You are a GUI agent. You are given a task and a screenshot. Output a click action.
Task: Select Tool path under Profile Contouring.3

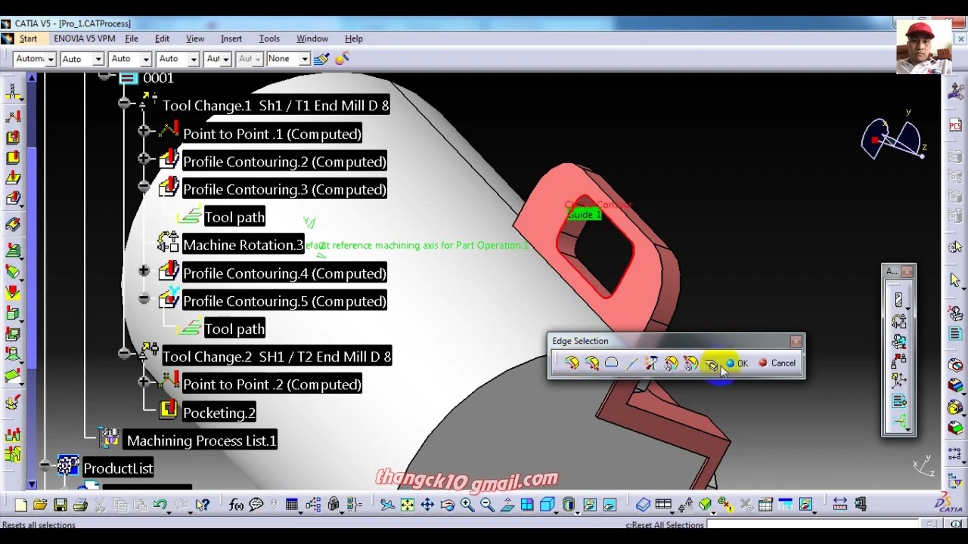(234, 217)
